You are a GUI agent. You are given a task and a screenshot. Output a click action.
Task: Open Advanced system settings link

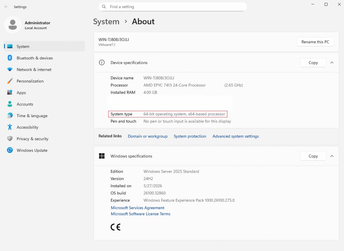point(235,136)
